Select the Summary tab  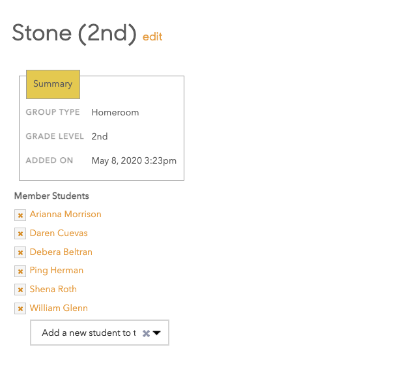tap(53, 84)
